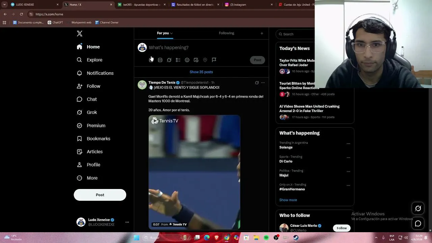Open Microsoft Edge from the taskbar
The image size is (432, 243).
[x=207, y=238]
